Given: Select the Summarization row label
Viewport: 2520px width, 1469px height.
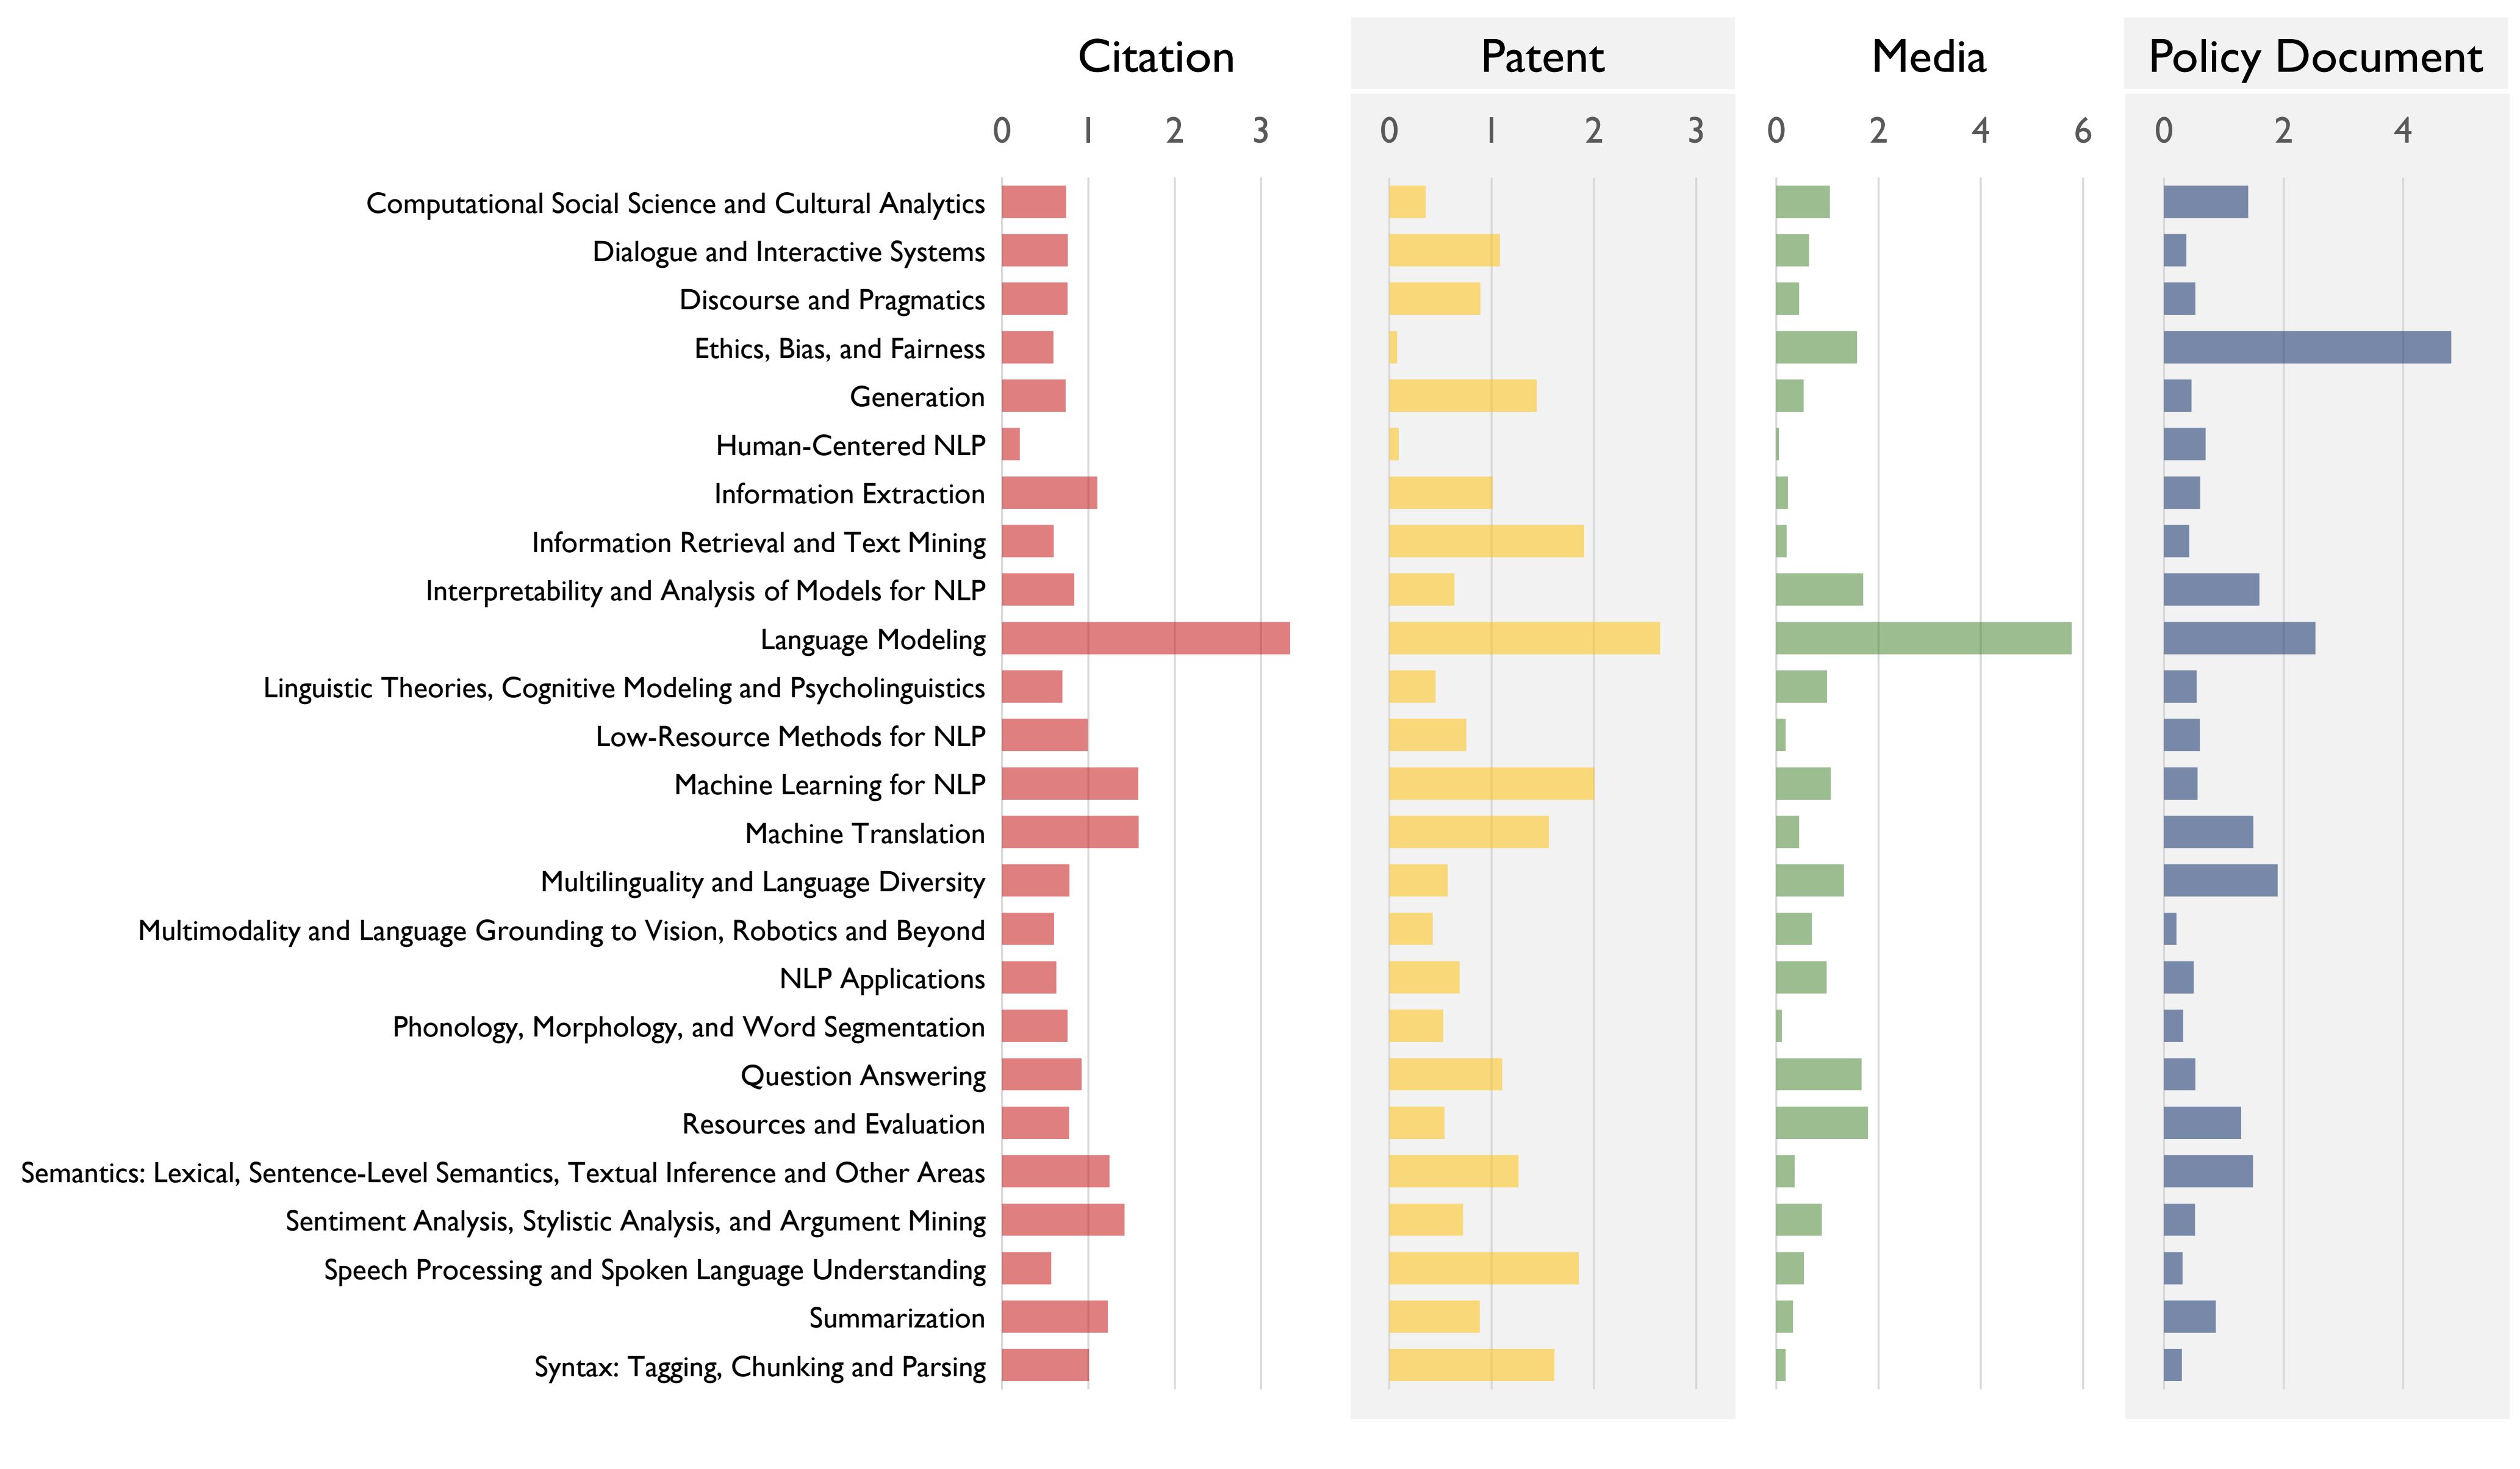Looking at the screenshot, I should [x=896, y=1318].
